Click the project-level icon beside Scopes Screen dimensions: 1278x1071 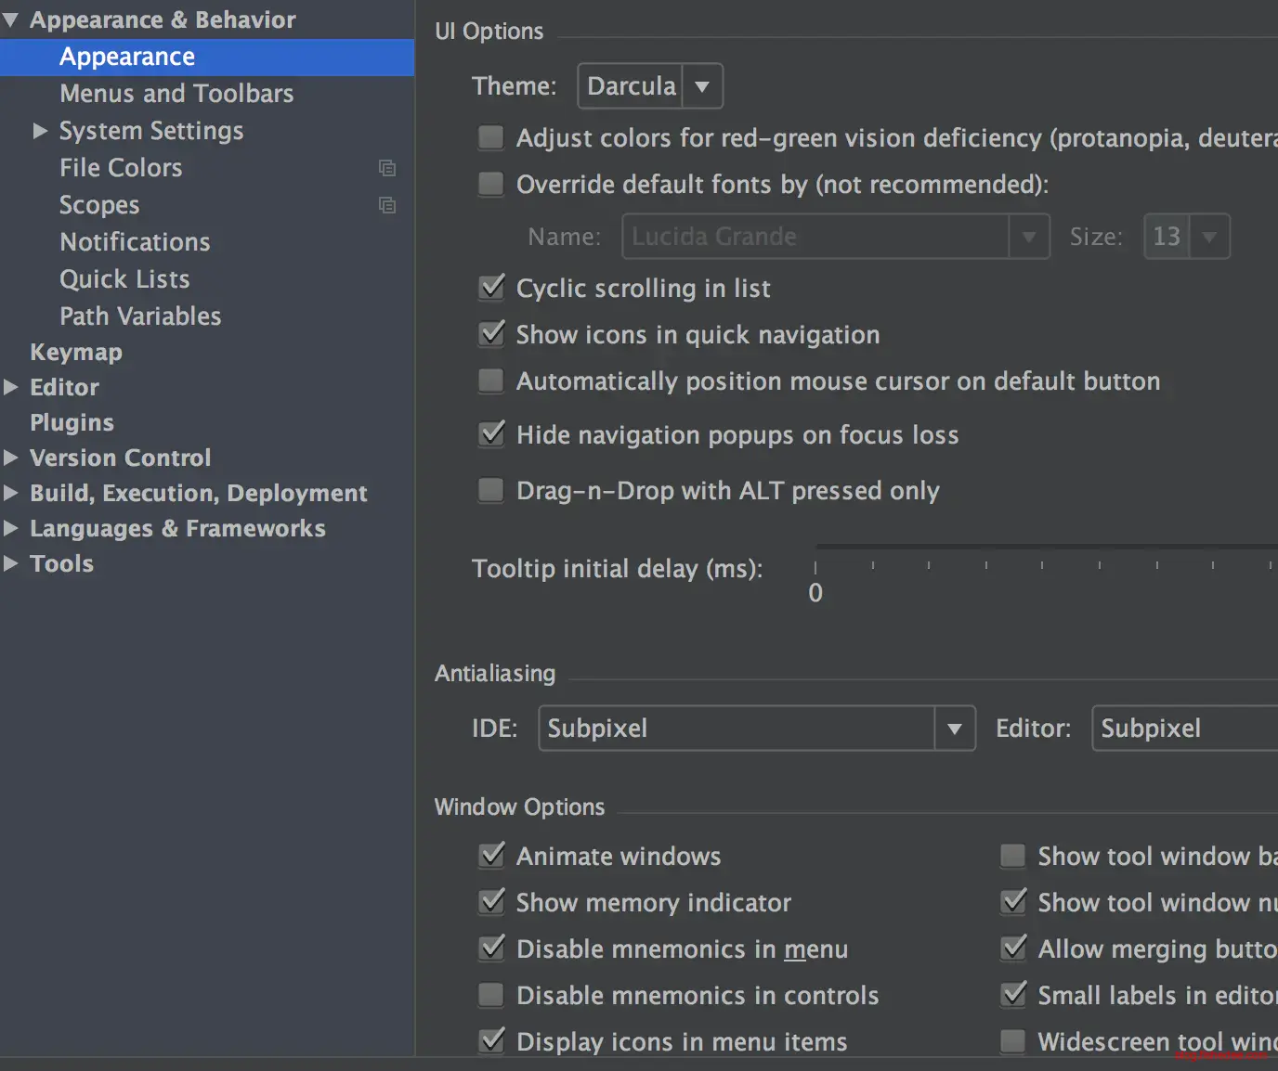[387, 205]
